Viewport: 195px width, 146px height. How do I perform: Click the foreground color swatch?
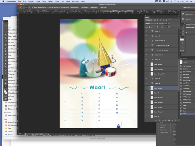(x=4, y=91)
